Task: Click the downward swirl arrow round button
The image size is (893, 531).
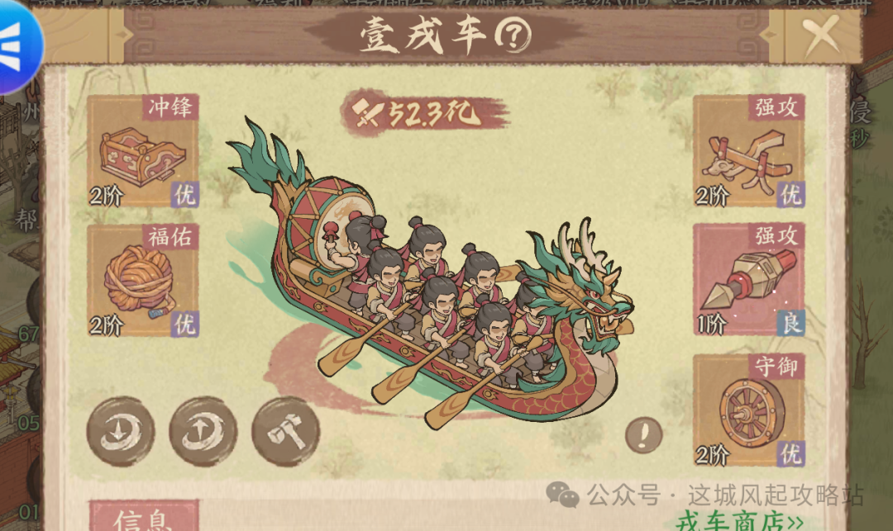Action: pos(121,432)
